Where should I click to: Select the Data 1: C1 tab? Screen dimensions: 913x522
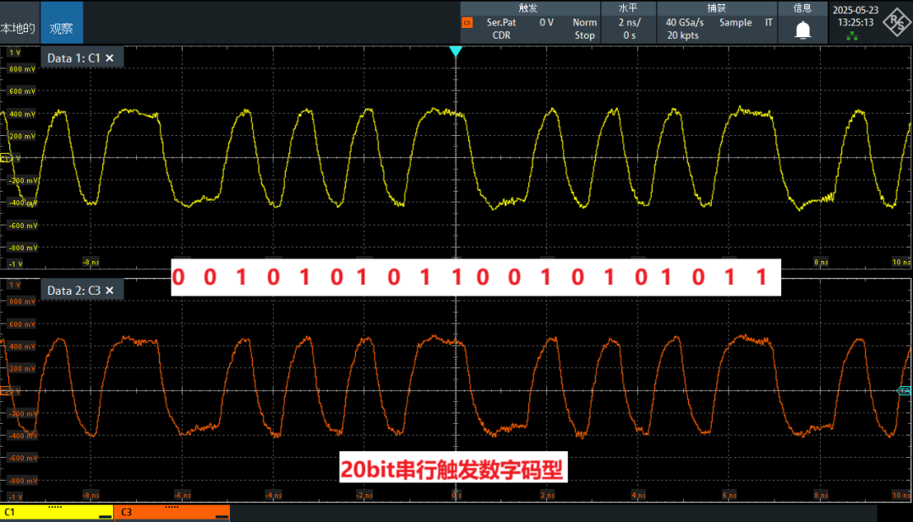(x=76, y=57)
